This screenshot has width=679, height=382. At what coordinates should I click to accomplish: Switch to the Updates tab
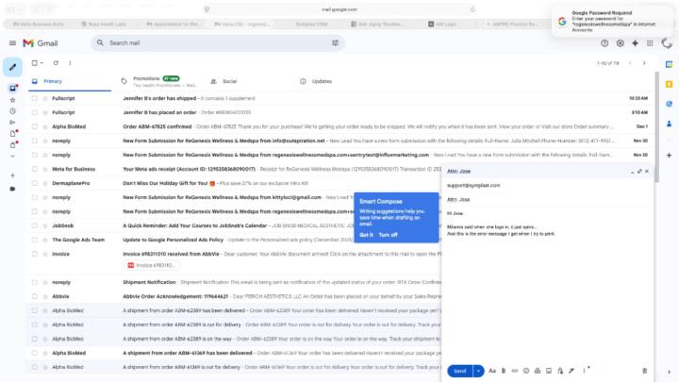coord(338,81)
